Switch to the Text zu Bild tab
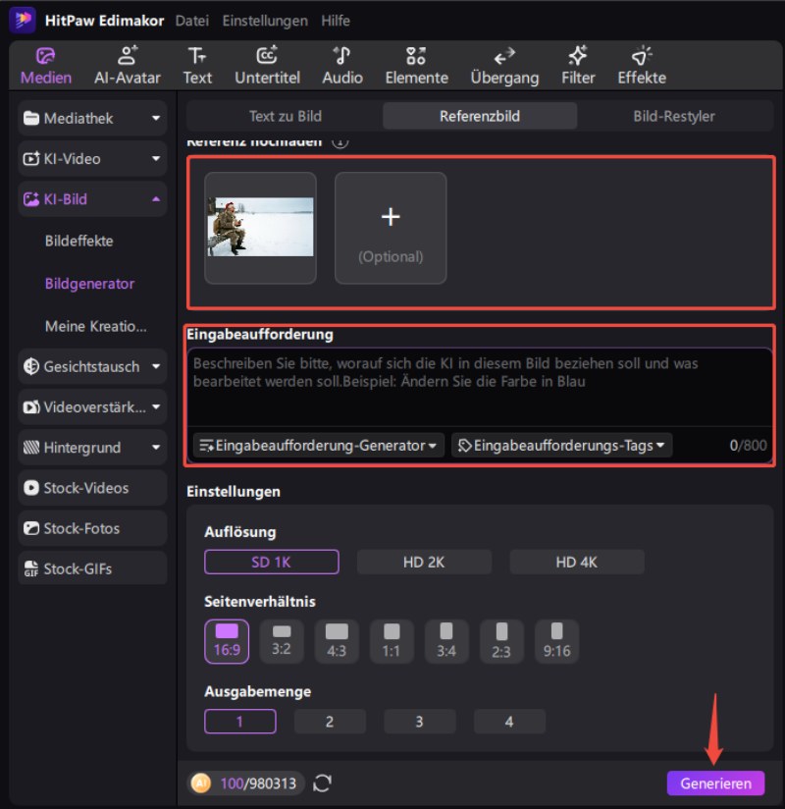785x809 pixels. (x=285, y=116)
